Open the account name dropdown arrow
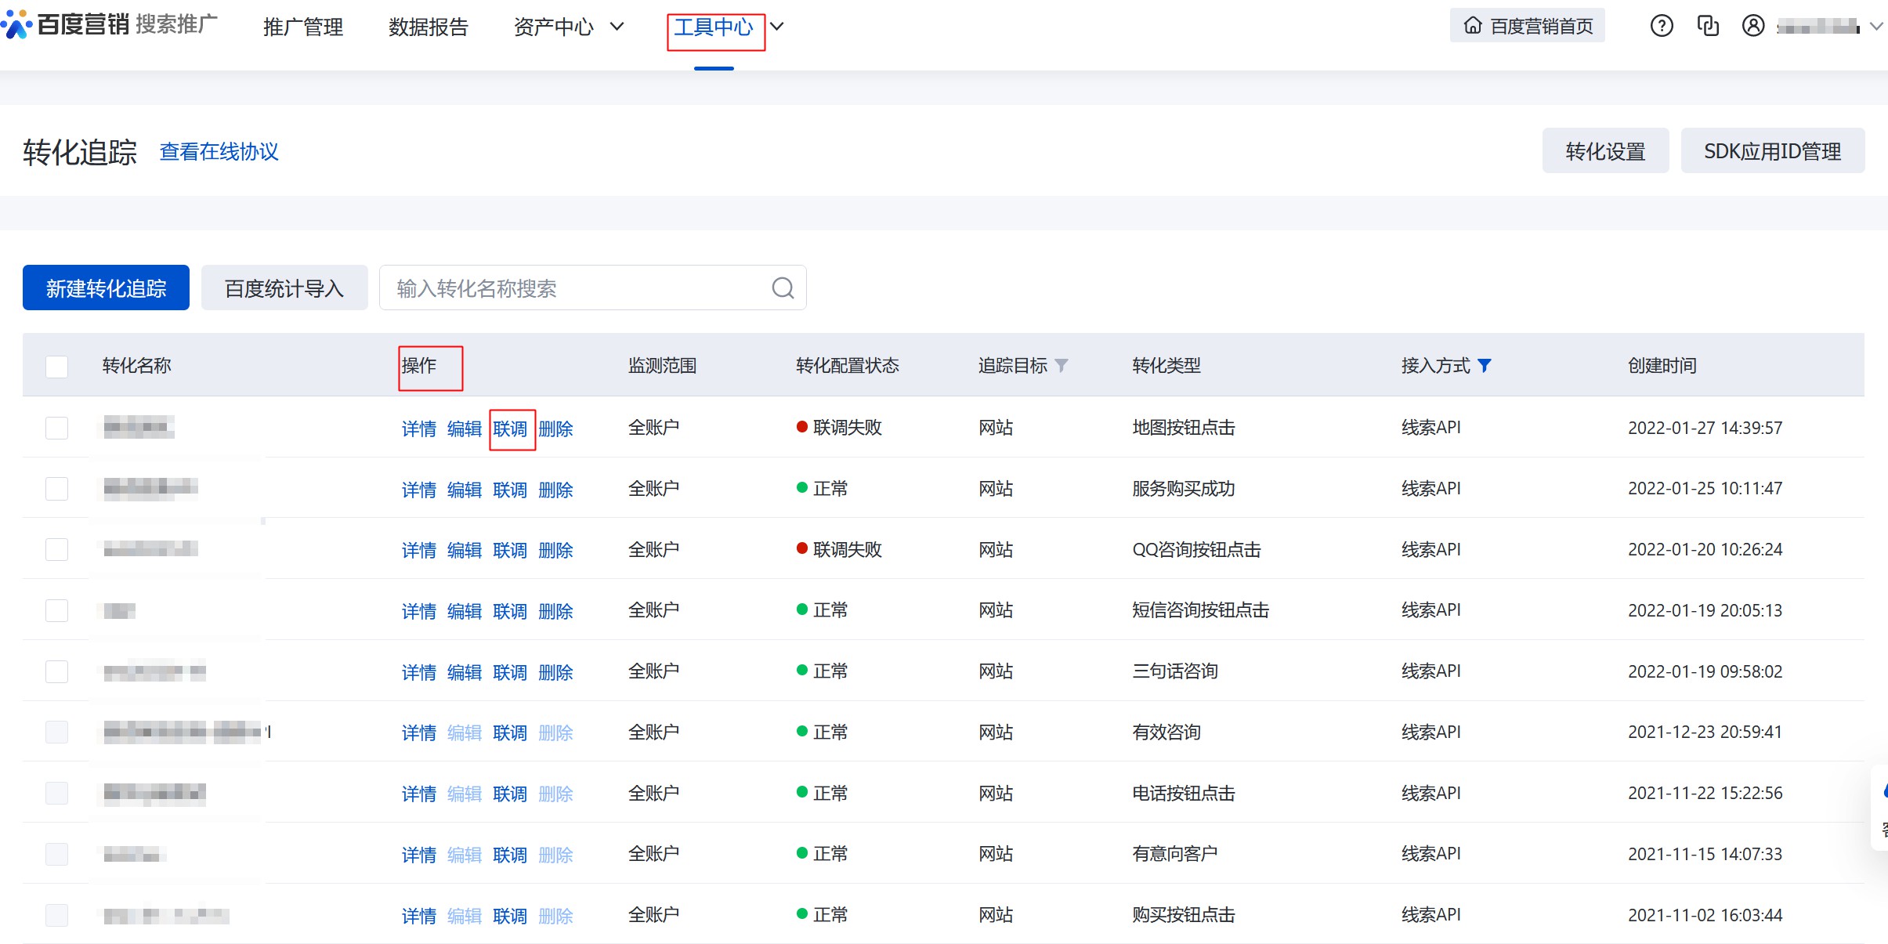 click(1875, 27)
